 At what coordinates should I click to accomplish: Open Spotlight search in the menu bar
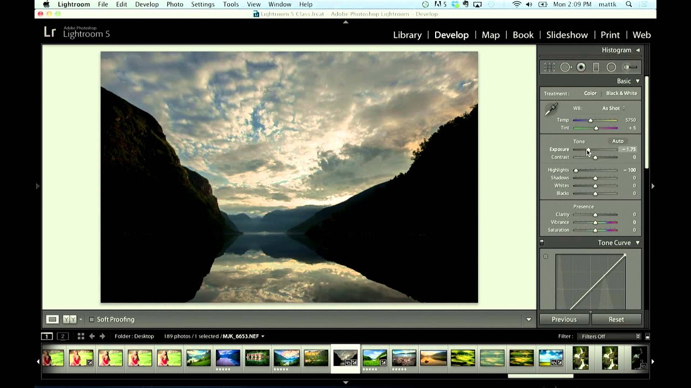point(629,4)
